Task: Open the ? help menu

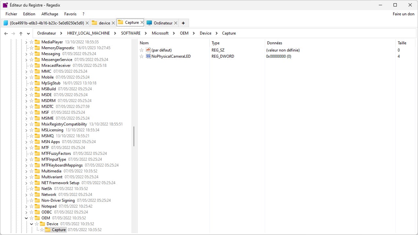Action: (x=83, y=14)
